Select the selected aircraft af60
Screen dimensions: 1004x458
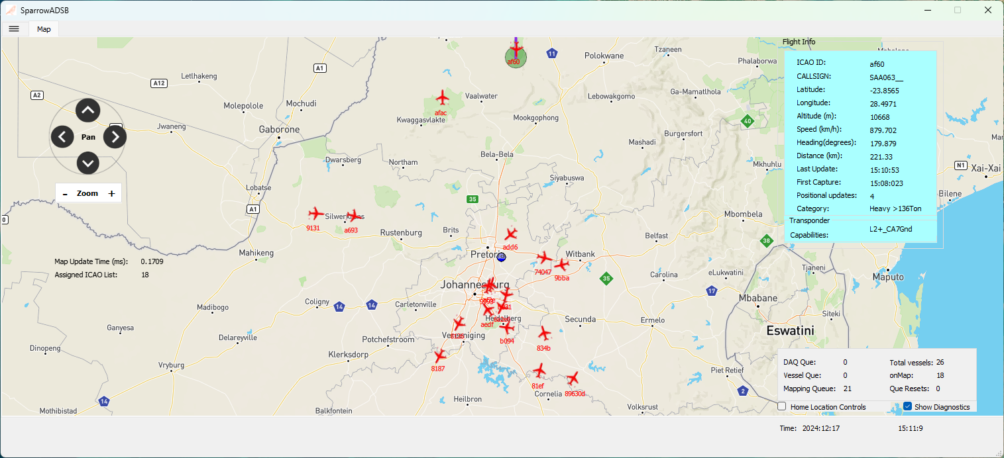(x=516, y=51)
